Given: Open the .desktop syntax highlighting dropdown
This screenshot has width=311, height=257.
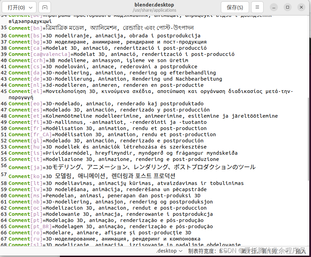Looking at the screenshot, I should click(169, 251).
